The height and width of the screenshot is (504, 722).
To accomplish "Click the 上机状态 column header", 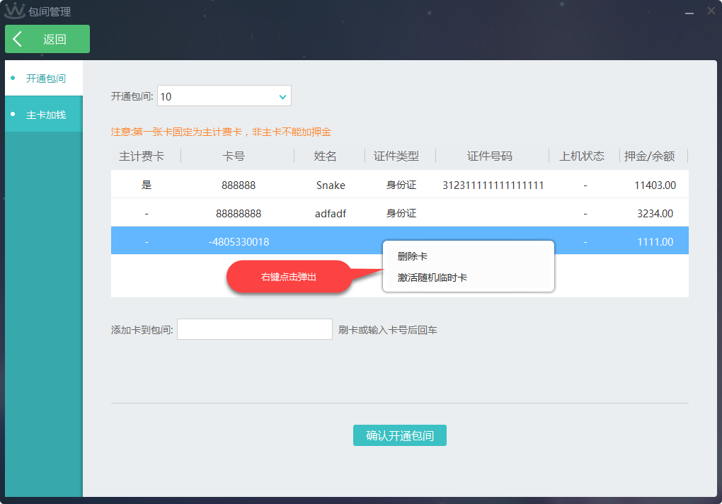I will (x=582, y=156).
